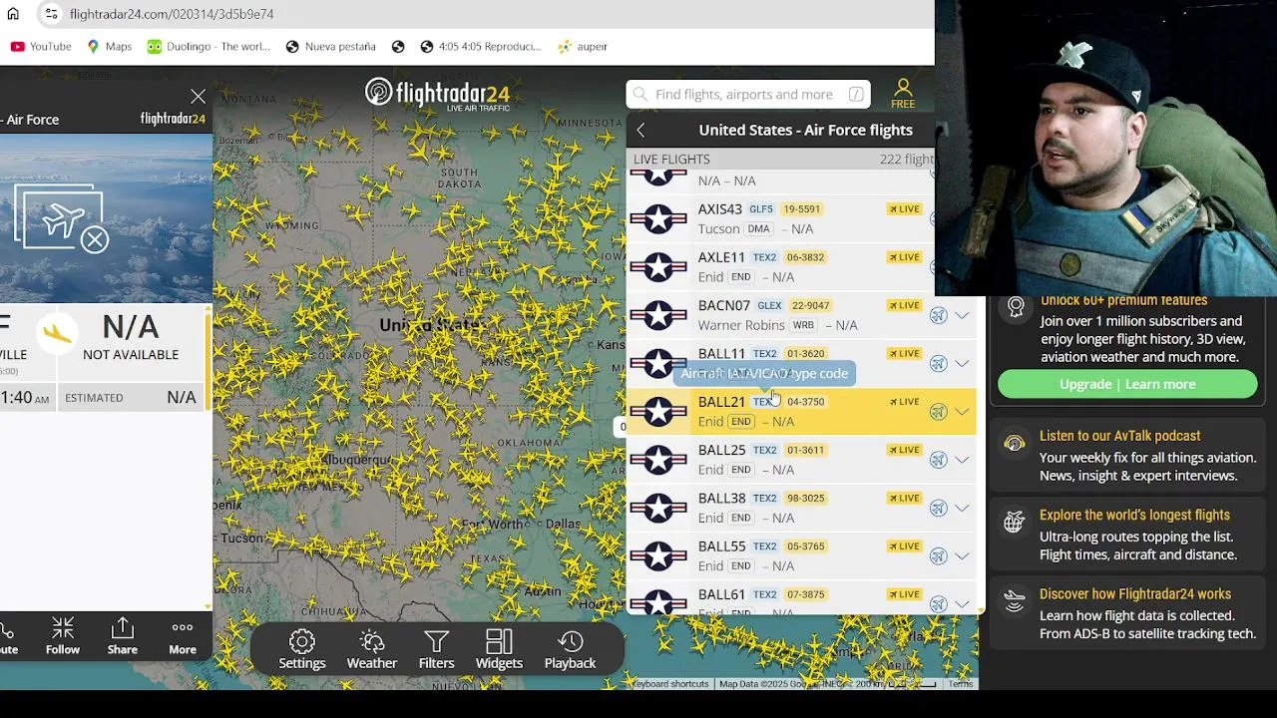Screen dimensions: 1277x718
Task: Click the AvTalk podcast headphone icon
Action: (1015, 444)
